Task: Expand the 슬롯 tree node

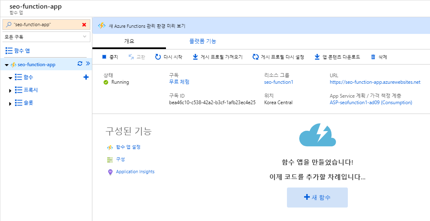Action: click(10, 104)
